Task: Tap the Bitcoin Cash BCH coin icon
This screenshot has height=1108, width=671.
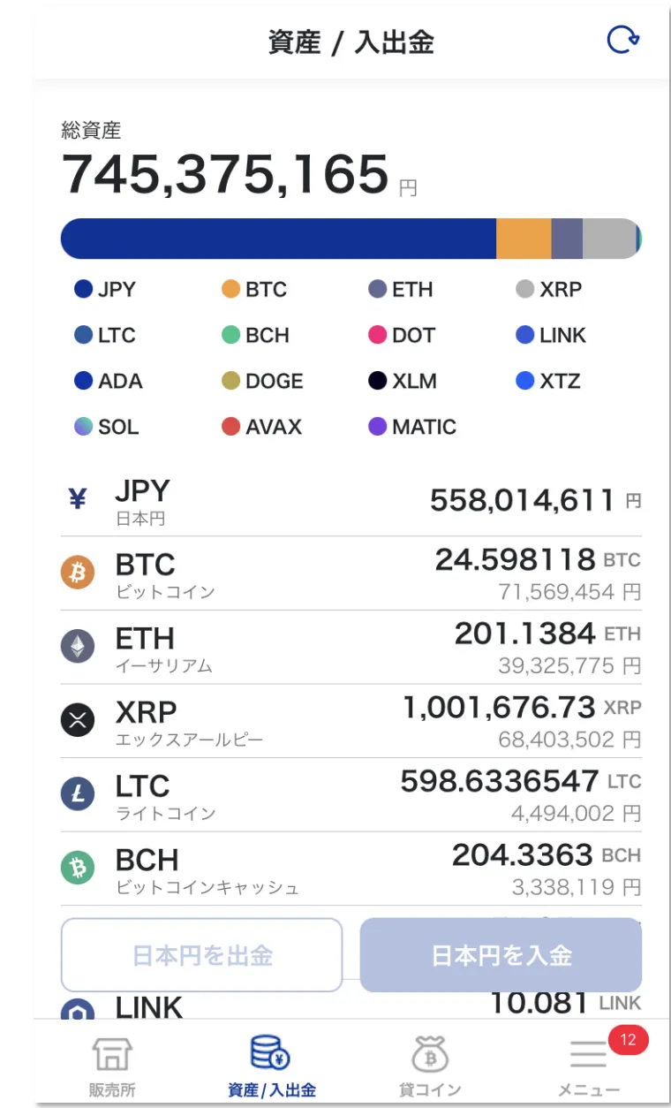Action: tap(78, 869)
